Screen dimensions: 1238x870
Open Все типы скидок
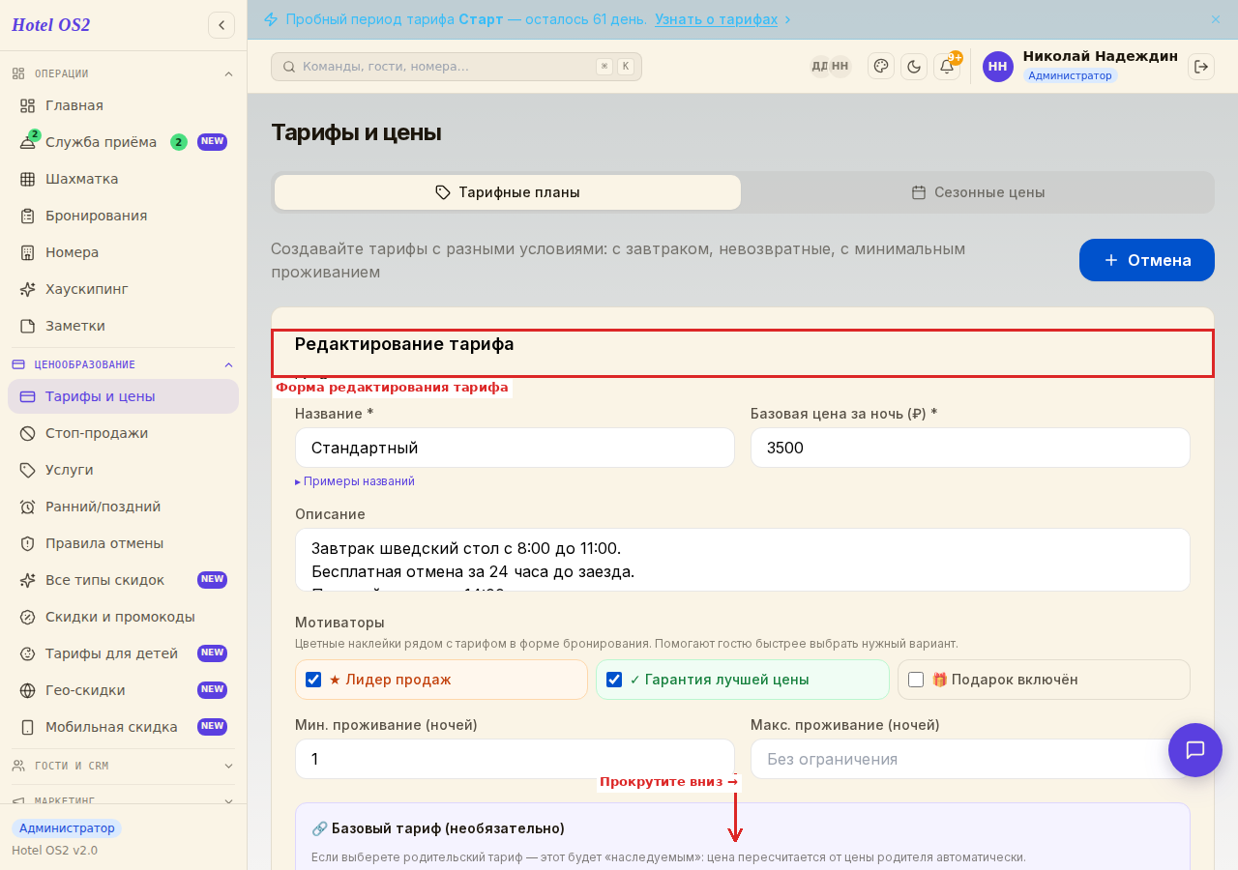[123, 580]
